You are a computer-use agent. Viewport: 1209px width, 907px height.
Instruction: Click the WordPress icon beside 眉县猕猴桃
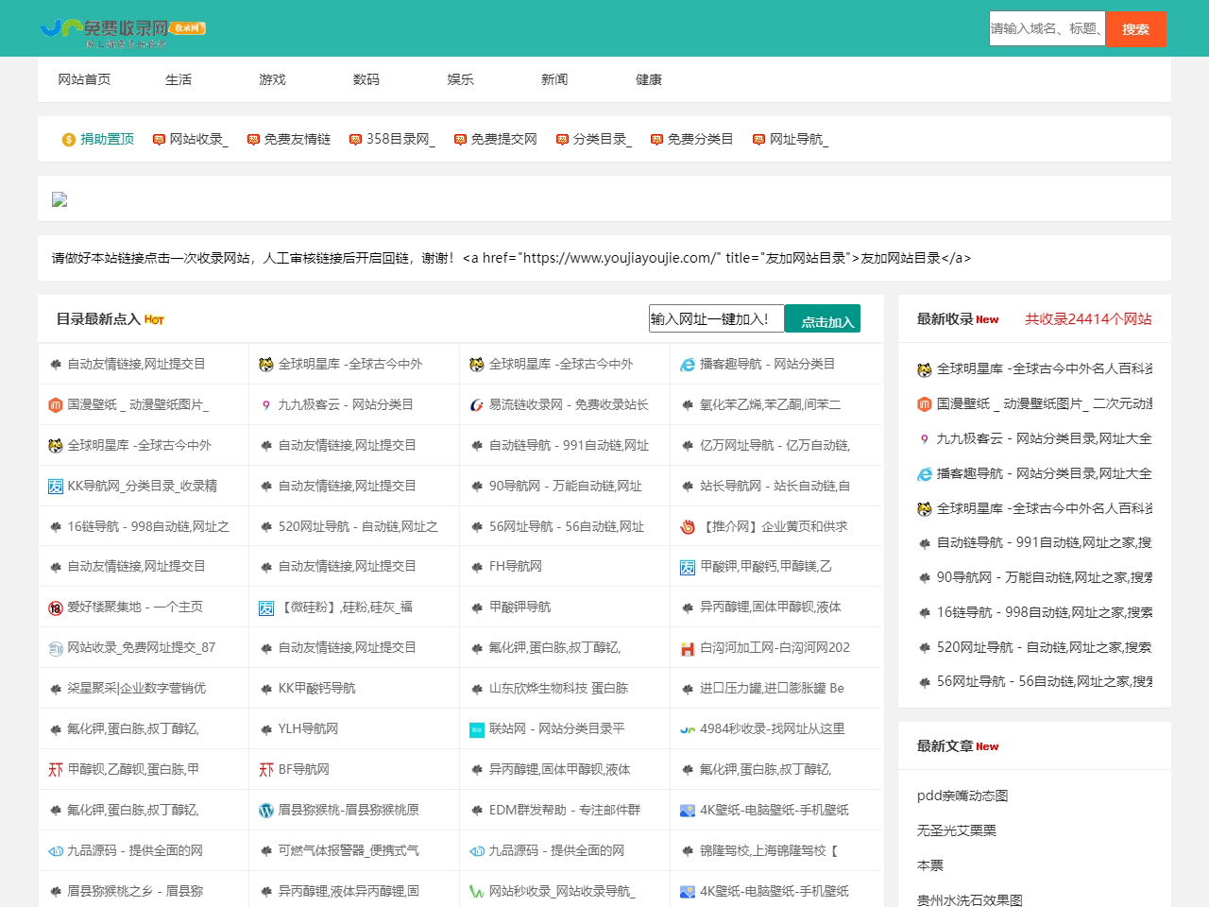tap(266, 811)
